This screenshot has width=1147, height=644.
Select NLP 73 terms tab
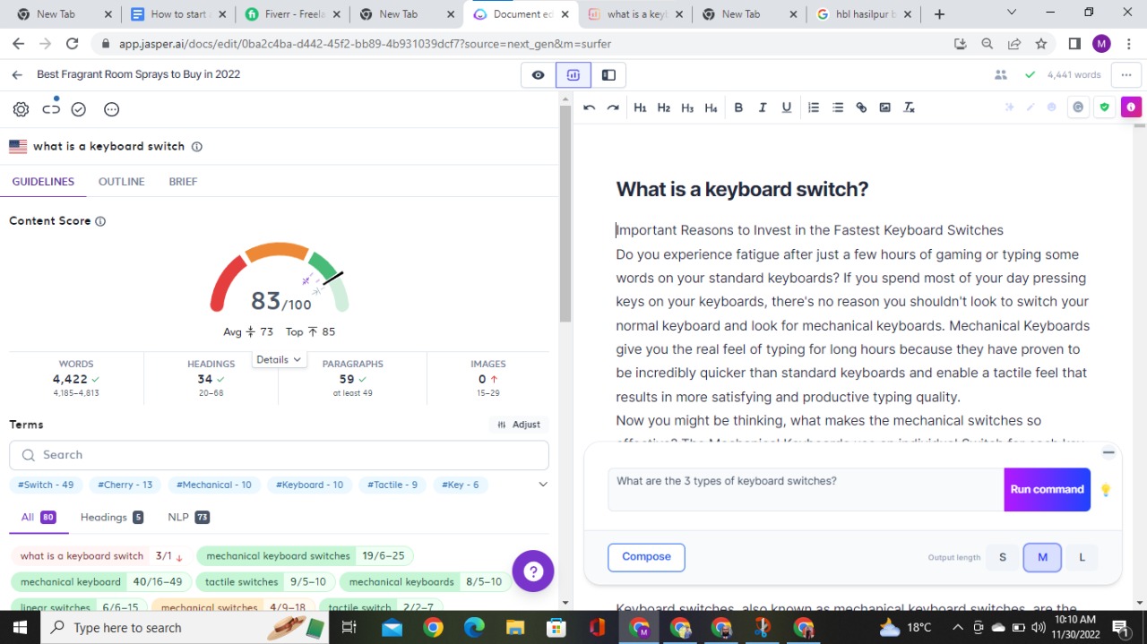coord(189,517)
